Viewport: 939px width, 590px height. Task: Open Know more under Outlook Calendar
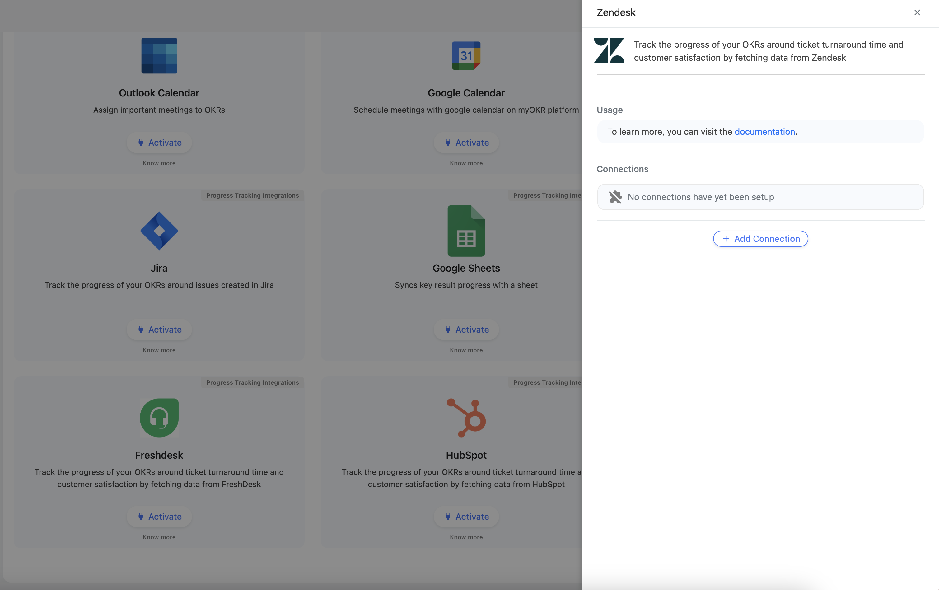[x=159, y=163]
